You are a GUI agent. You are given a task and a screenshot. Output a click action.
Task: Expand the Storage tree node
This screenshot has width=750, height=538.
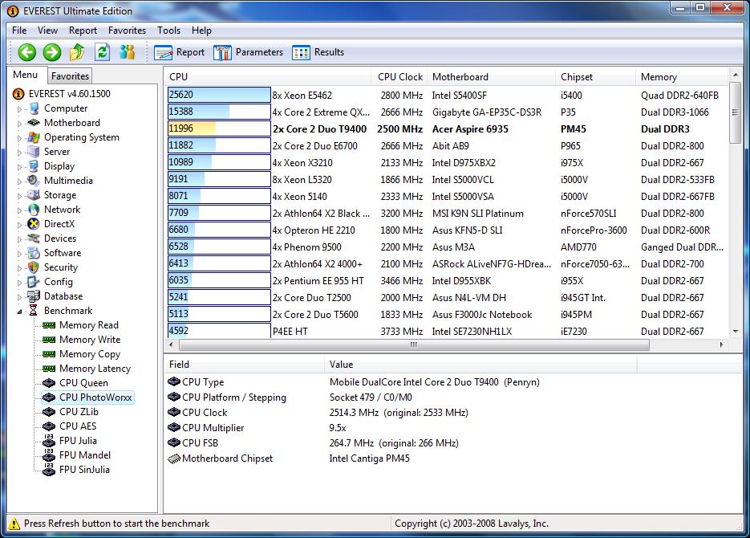click(19, 196)
